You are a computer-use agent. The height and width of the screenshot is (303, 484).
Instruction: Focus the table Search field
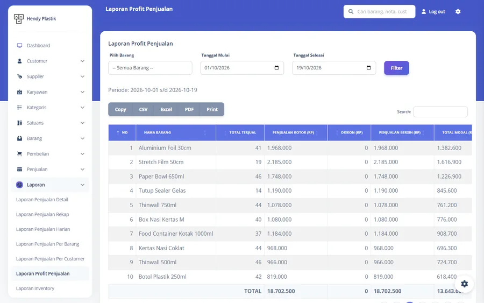point(440,112)
